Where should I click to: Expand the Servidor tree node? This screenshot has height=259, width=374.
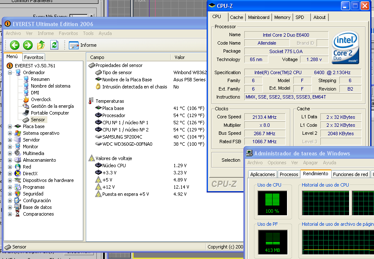pyautogui.click(x=10, y=140)
